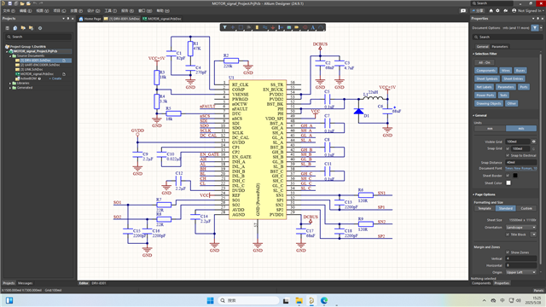Open the Orientation Landscape dropdown

[521, 228]
